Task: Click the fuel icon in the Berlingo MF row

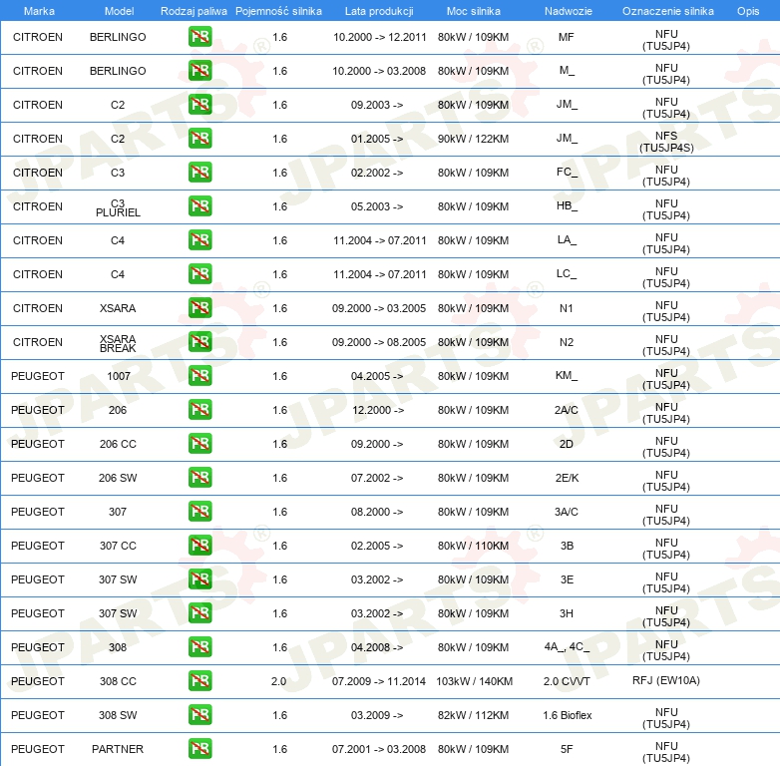Action: click(199, 37)
